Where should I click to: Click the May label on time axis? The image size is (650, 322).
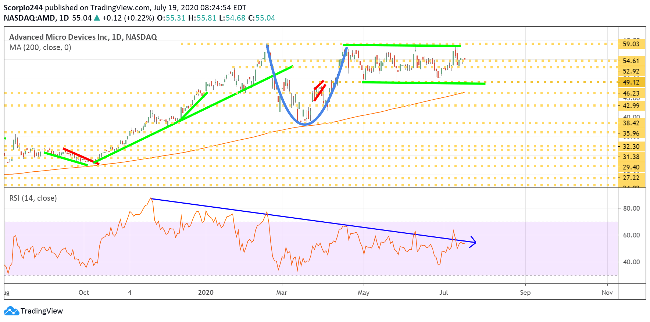tap(364, 293)
